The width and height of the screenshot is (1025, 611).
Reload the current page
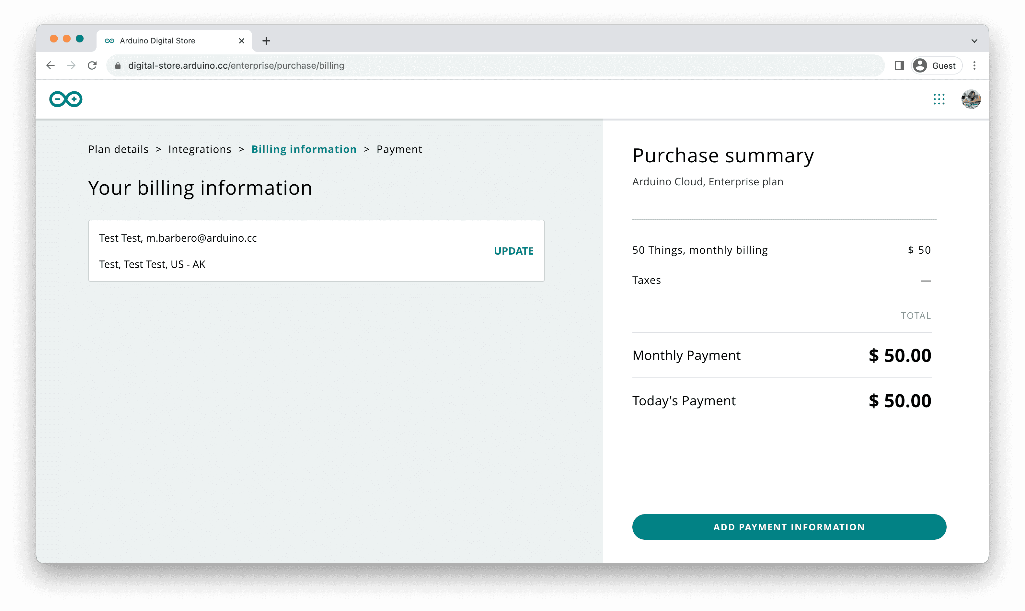[92, 65]
